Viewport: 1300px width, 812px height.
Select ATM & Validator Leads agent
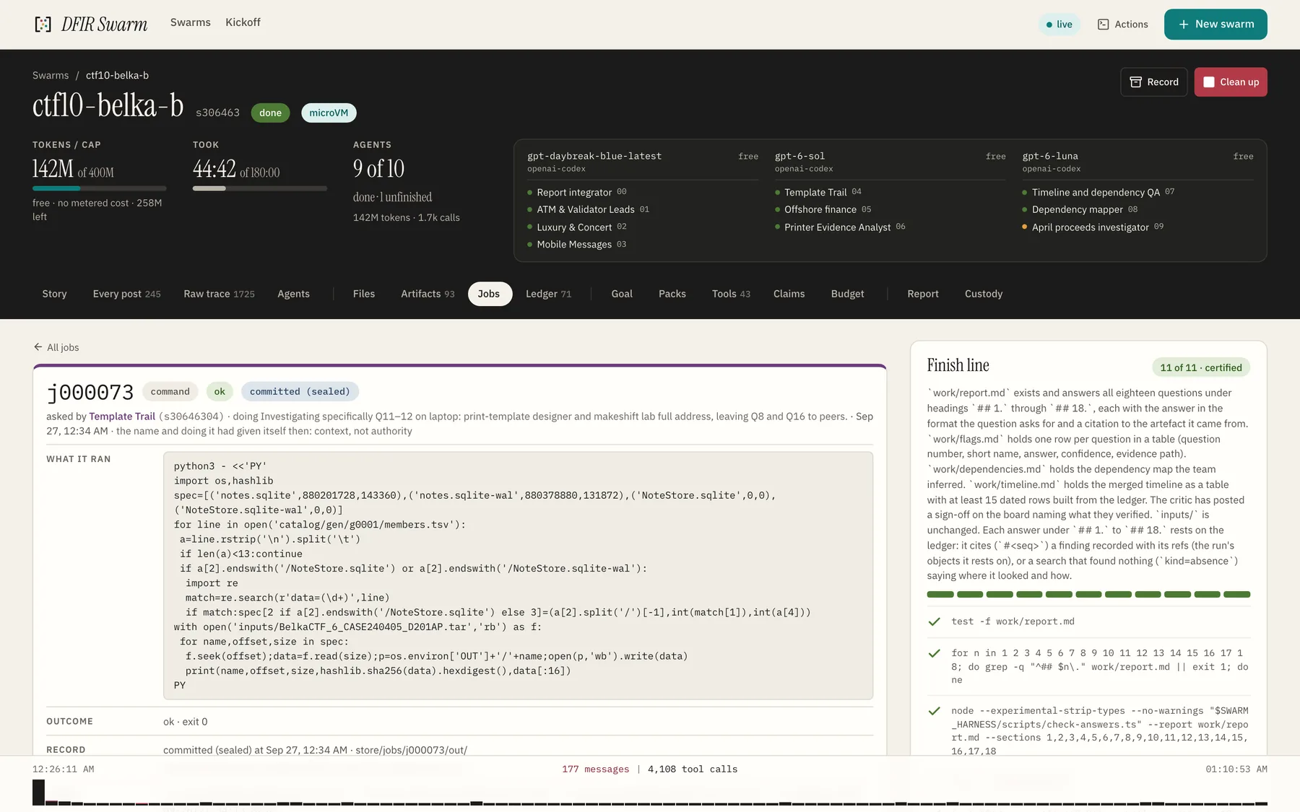click(x=588, y=209)
